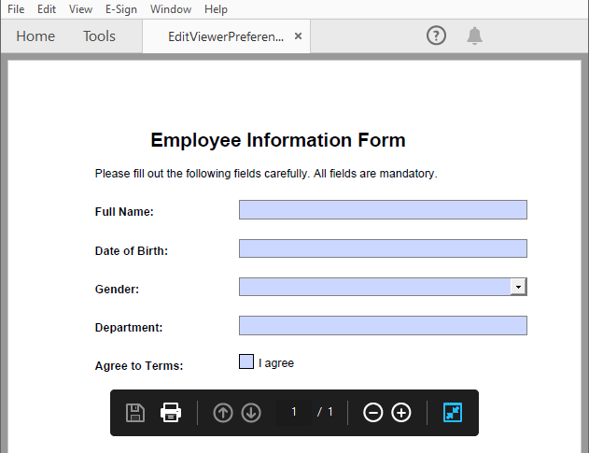Open the E-Sign menu
The height and width of the screenshot is (453, 589).
121,9
